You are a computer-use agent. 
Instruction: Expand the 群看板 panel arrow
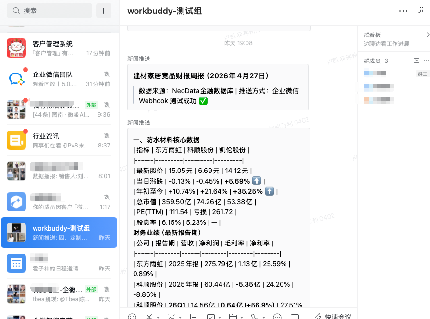428,35
